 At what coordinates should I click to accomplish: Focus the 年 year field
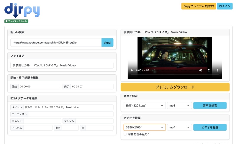point(99,128)
